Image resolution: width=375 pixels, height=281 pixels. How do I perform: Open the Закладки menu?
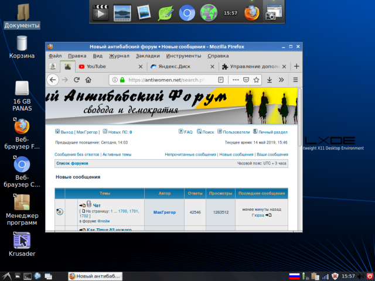(x=148, y=56)
